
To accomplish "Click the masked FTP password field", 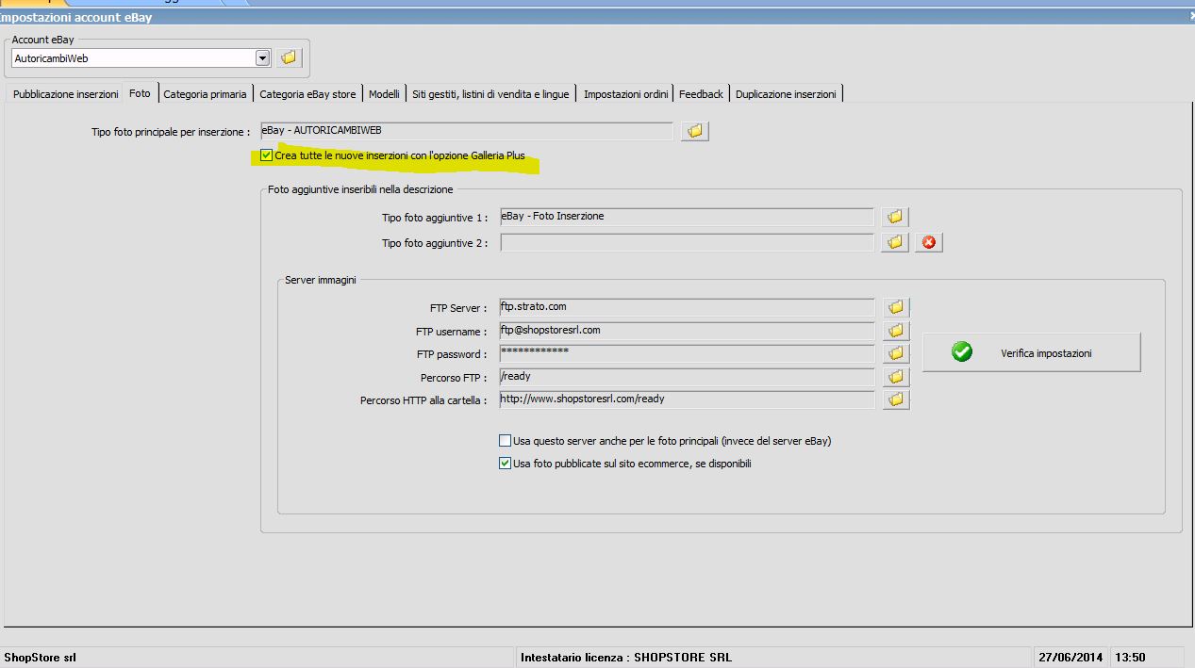I will (687, 353).
